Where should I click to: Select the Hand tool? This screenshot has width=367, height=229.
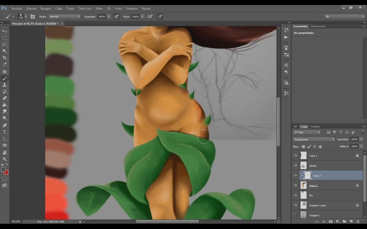[4, 153]
